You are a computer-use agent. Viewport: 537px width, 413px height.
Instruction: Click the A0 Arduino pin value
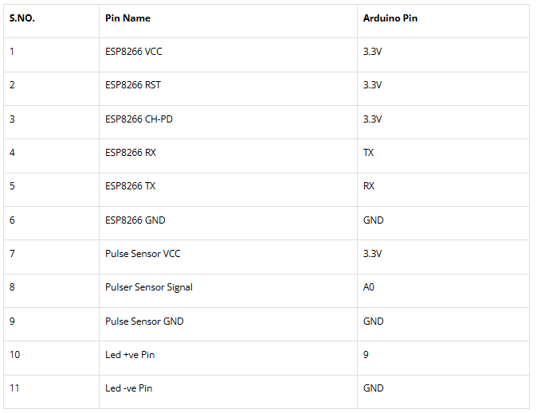[369, 287]
